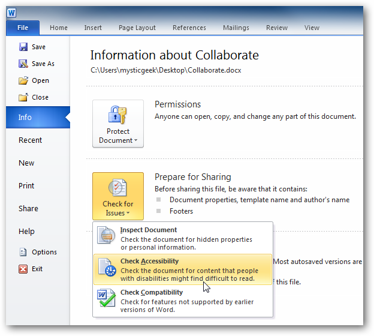The width and height of the screenshot is (374, 336).
Task: Open the Share section in Backstage
Action: click(x=28, y=209)
